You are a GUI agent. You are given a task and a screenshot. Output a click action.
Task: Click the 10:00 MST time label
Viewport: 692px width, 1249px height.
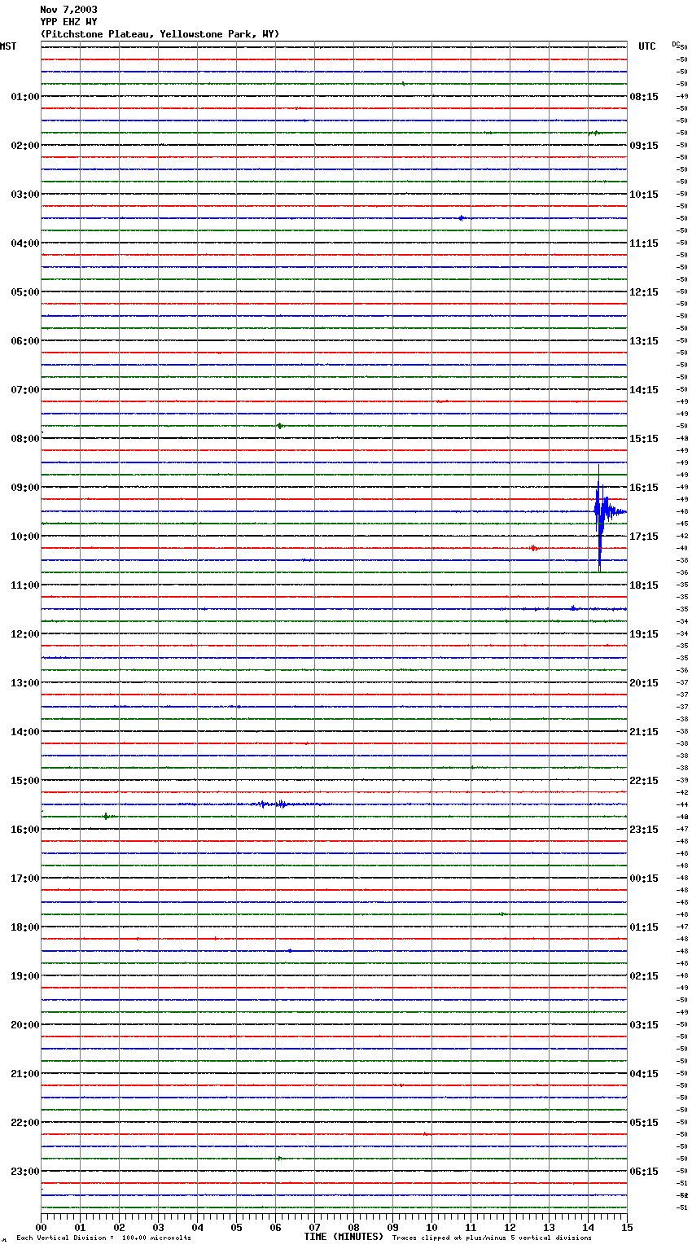coord(25,537)
